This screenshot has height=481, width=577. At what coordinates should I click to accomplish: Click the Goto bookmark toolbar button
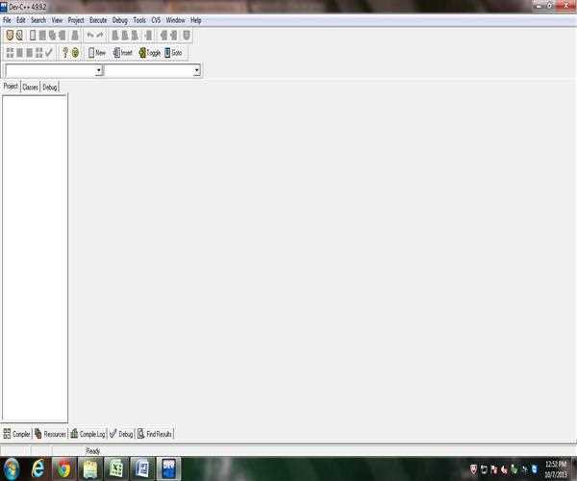(x=174, y=53)
